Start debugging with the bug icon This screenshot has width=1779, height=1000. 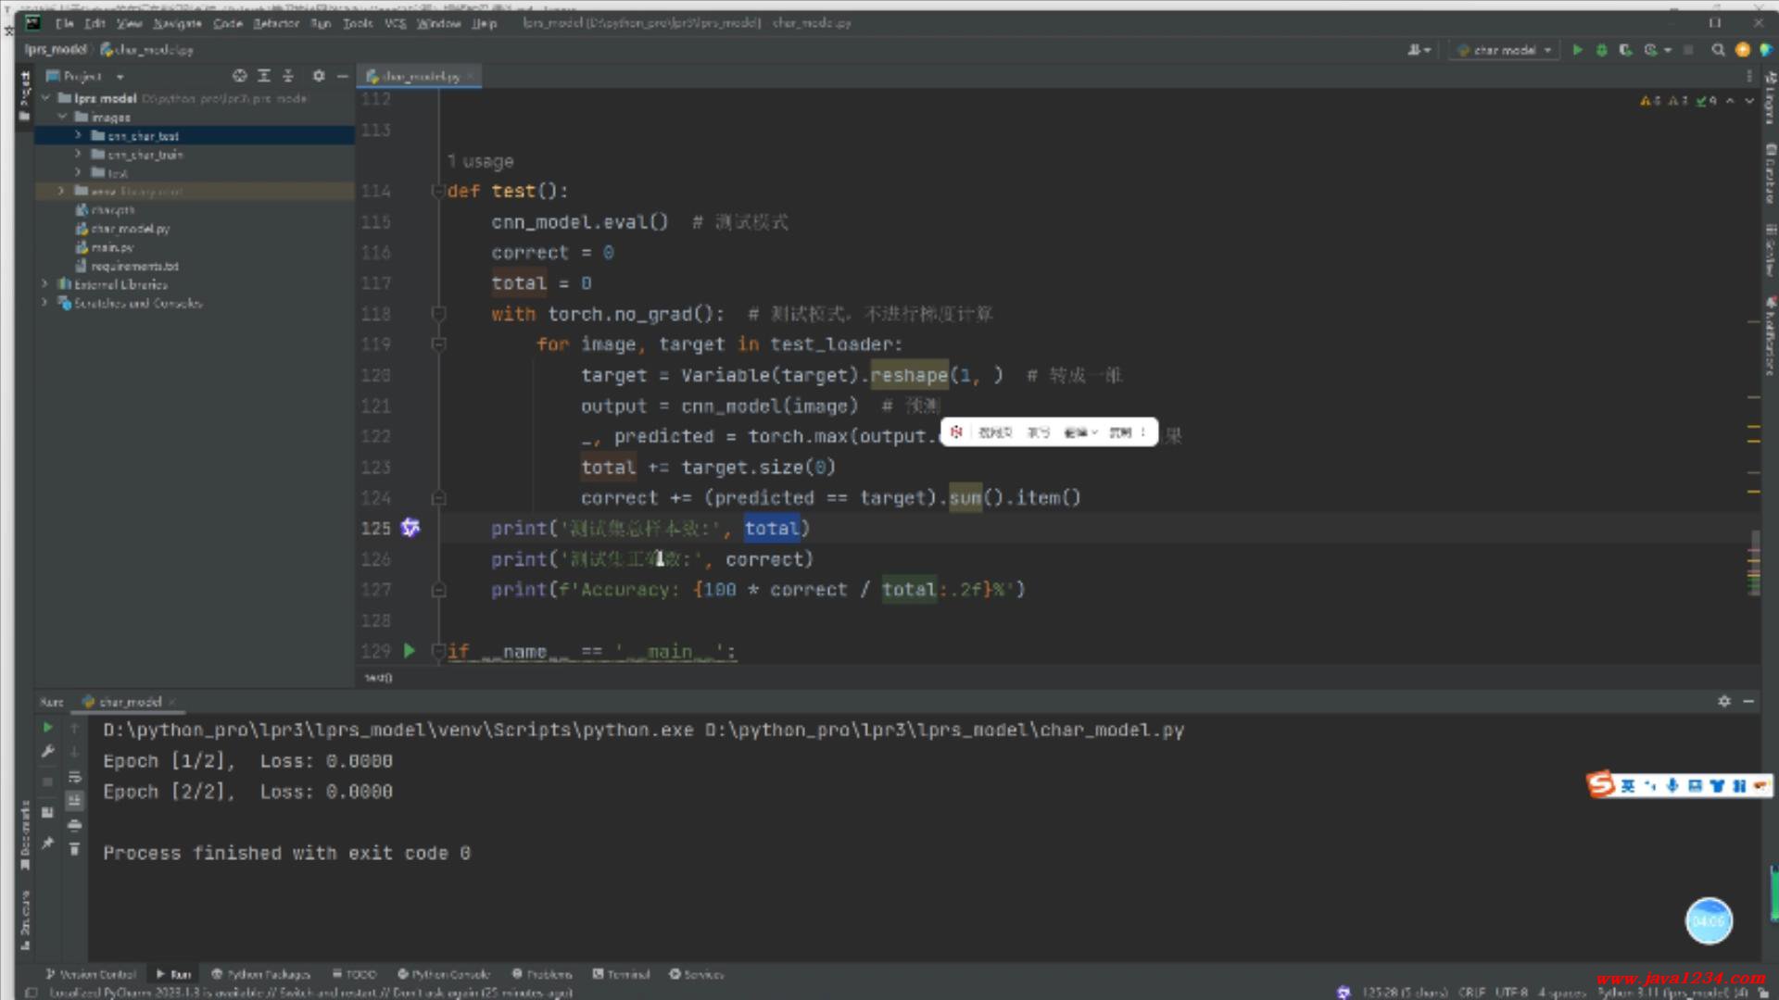(x=1601, y=50)
